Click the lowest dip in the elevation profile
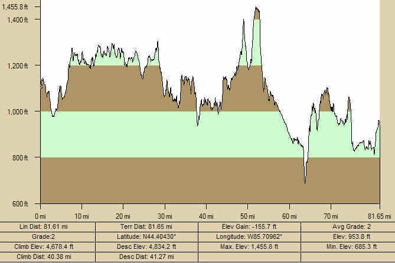The image size is (395, 263). click(x=305, y=182)
